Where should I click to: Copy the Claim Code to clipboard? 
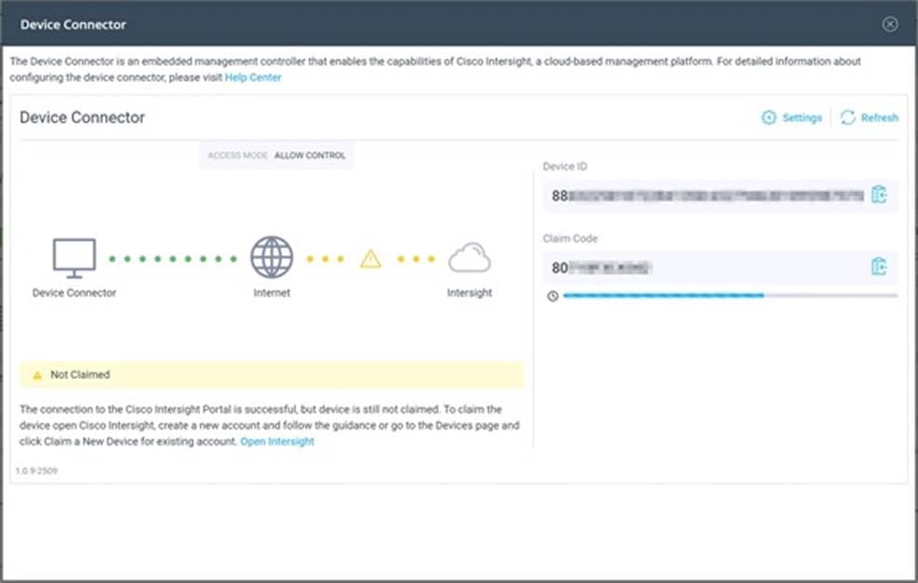click(879, 266)
